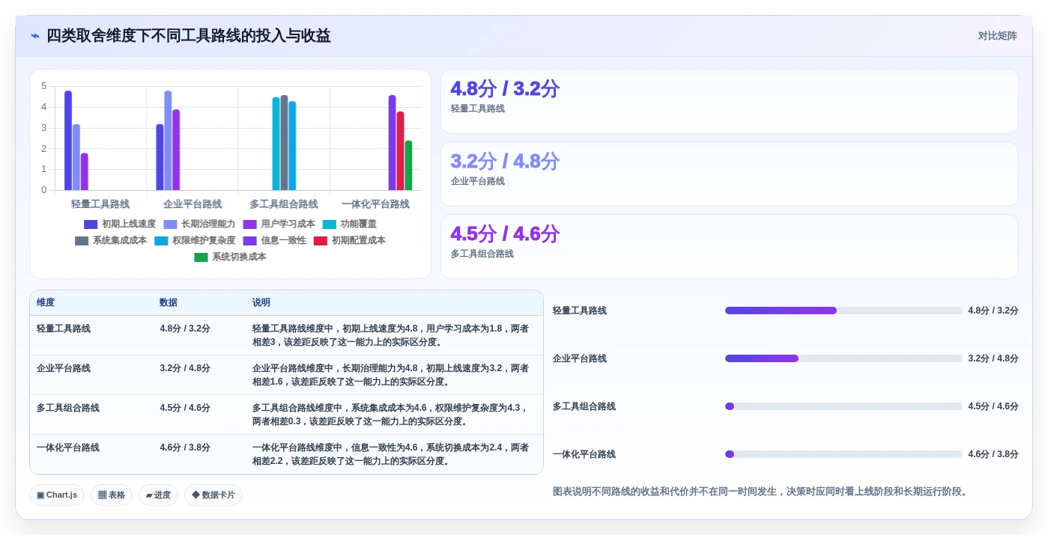Toggle the 系统切换成本 legend entry

tap(230, 257)
